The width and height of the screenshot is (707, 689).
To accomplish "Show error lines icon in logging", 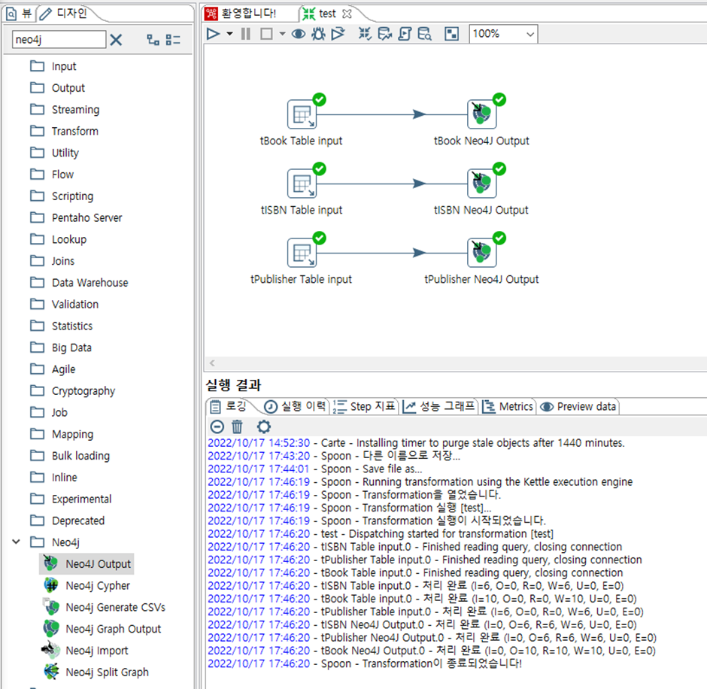I will (217, 426).
